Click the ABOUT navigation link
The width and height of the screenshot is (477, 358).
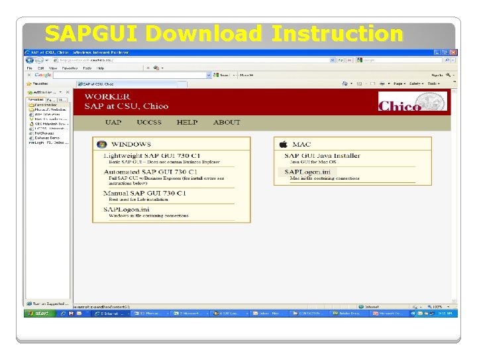[x=227, y=123]
